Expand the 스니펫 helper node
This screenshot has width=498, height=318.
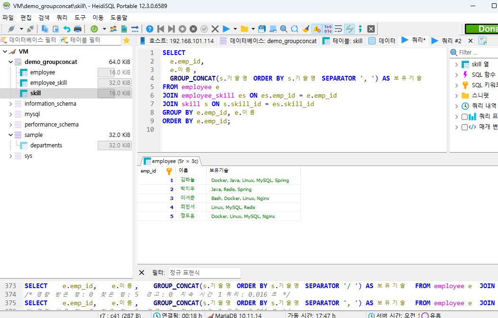pyautogui.click(x=456, y=96)
